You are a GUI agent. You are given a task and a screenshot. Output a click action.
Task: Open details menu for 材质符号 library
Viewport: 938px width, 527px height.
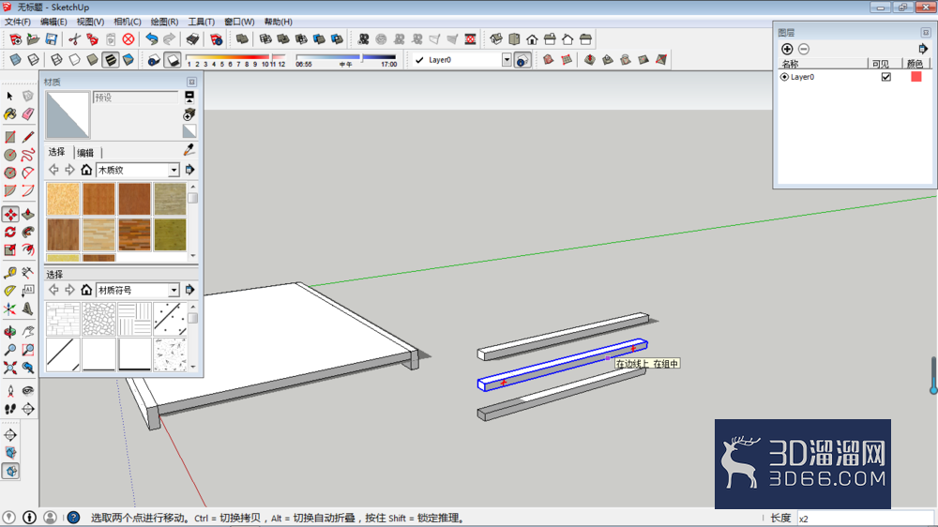point(189,290)
